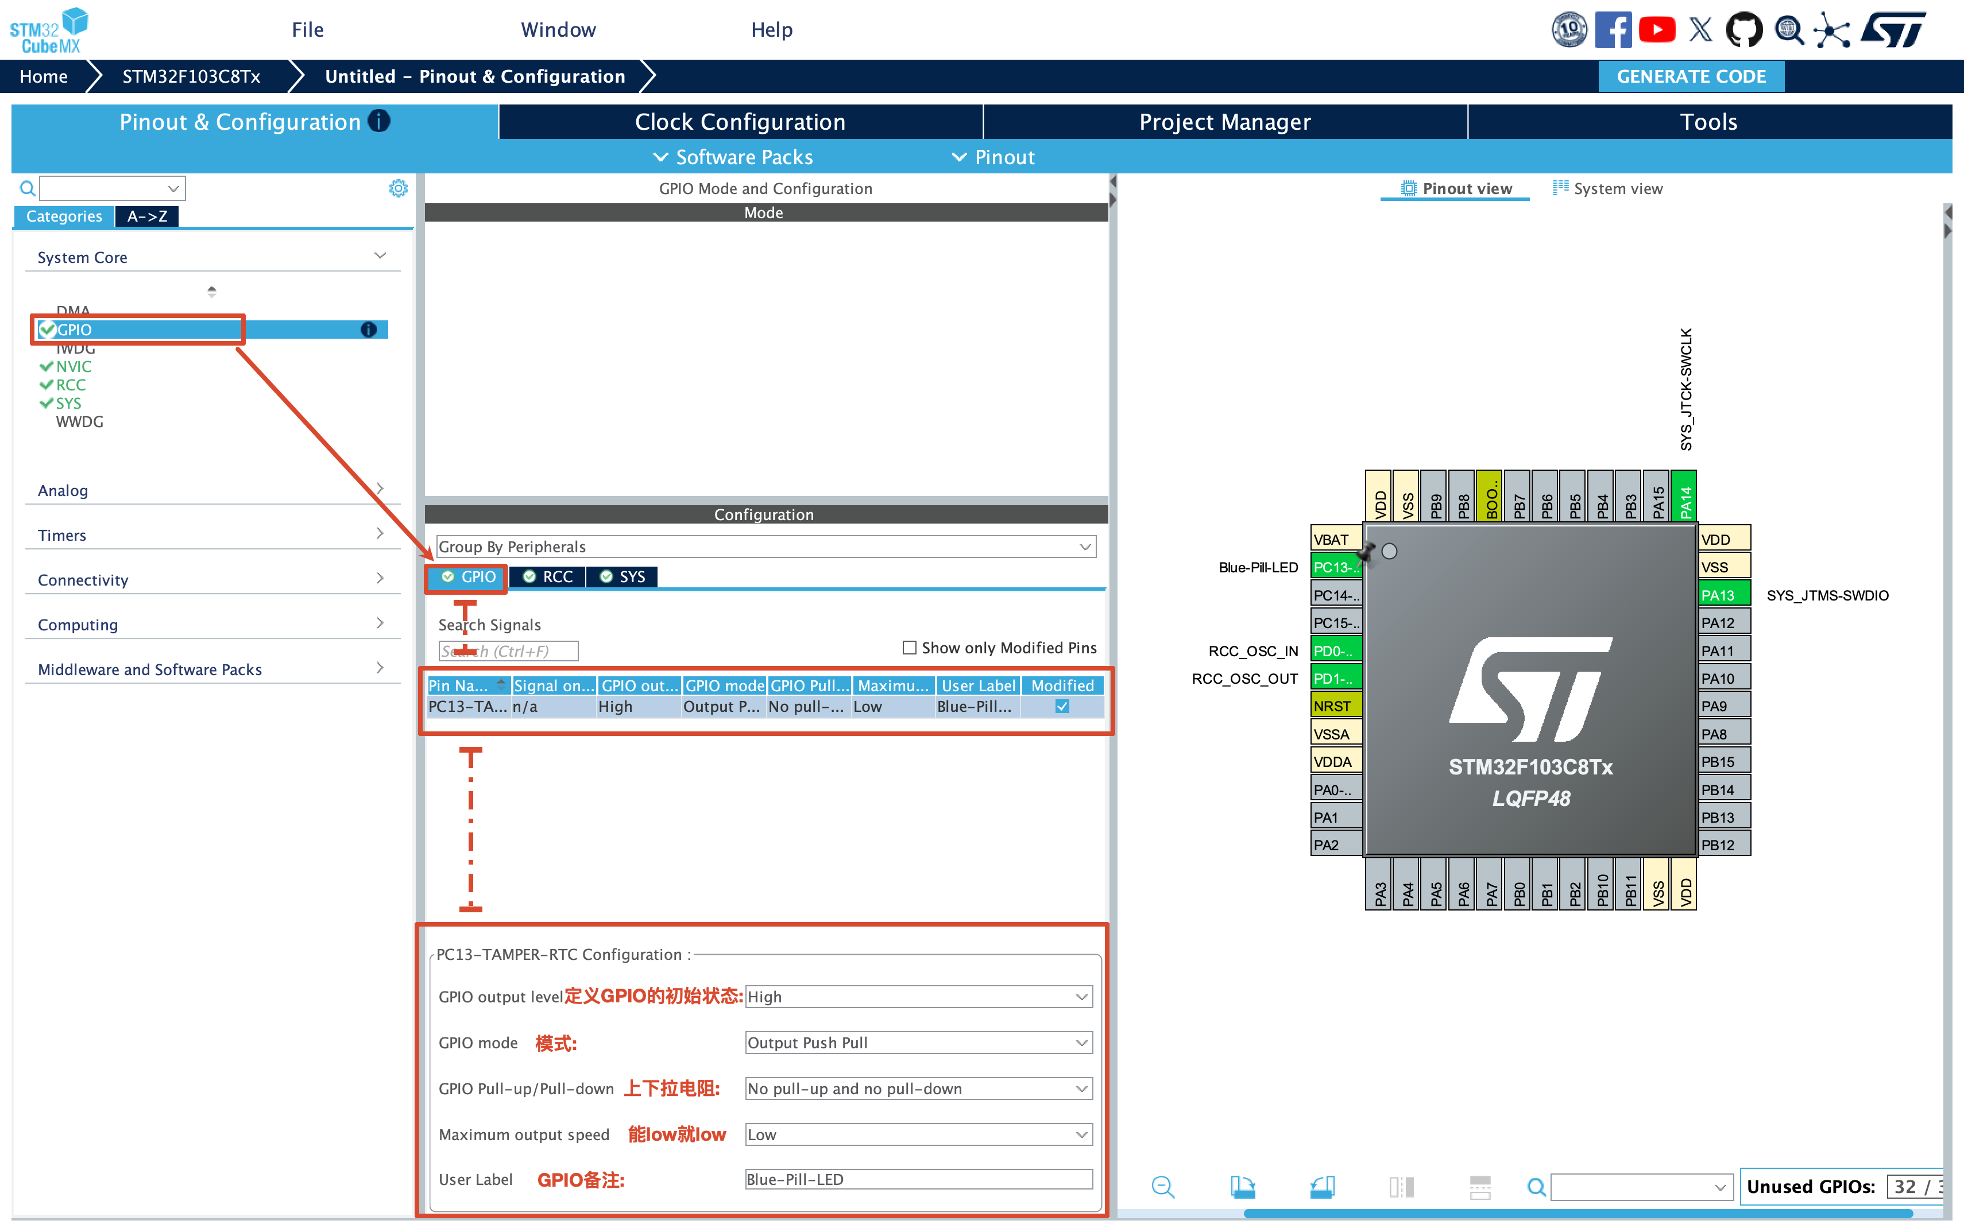Select the A->Z sorting tab

146,216
